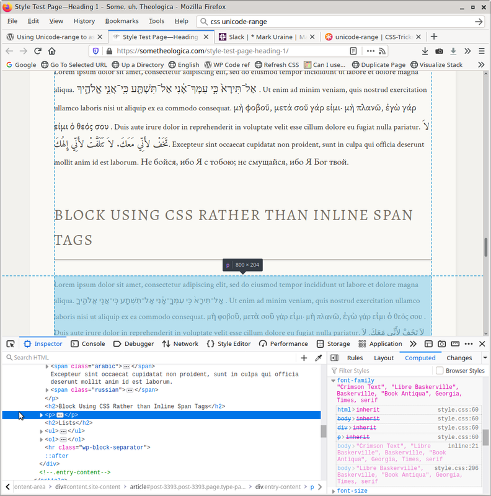This screenshot has width=491, height=496.
Task: Take a devtools page screenshot
Action: (x=441, y=344)
